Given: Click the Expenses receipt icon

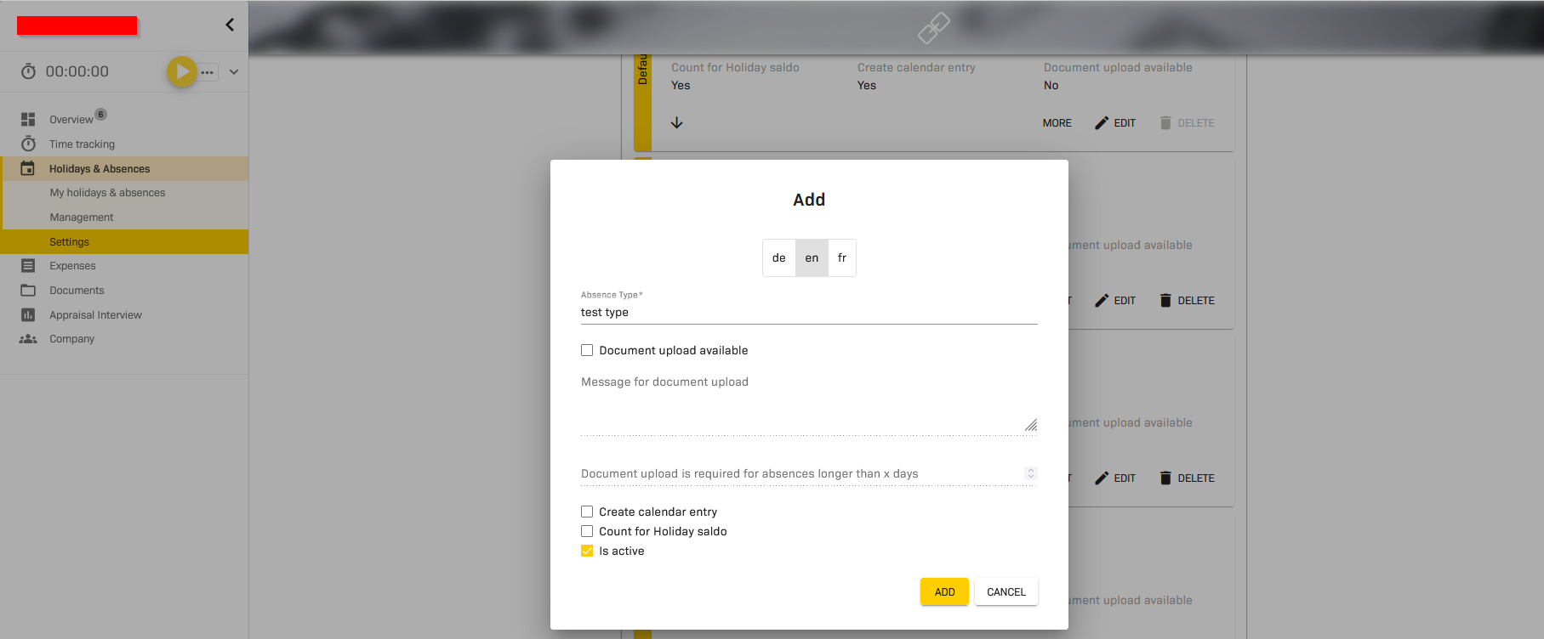Looking at the screenshot, I should pyautogui.click(x=28, y=266).
